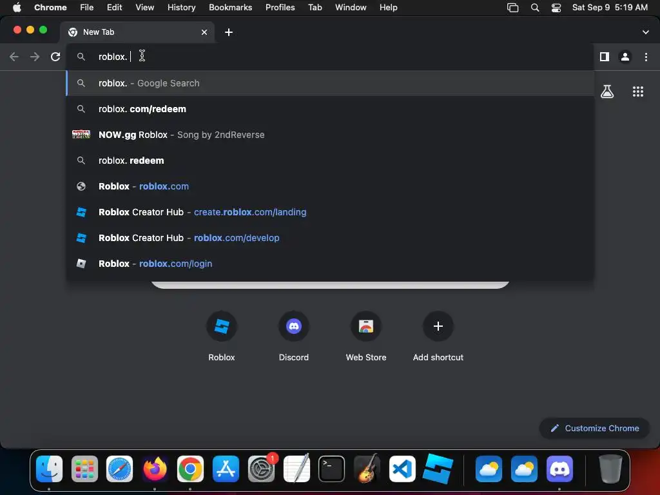
Task: Expand the tab search chevron
Action: coord(646,32)
